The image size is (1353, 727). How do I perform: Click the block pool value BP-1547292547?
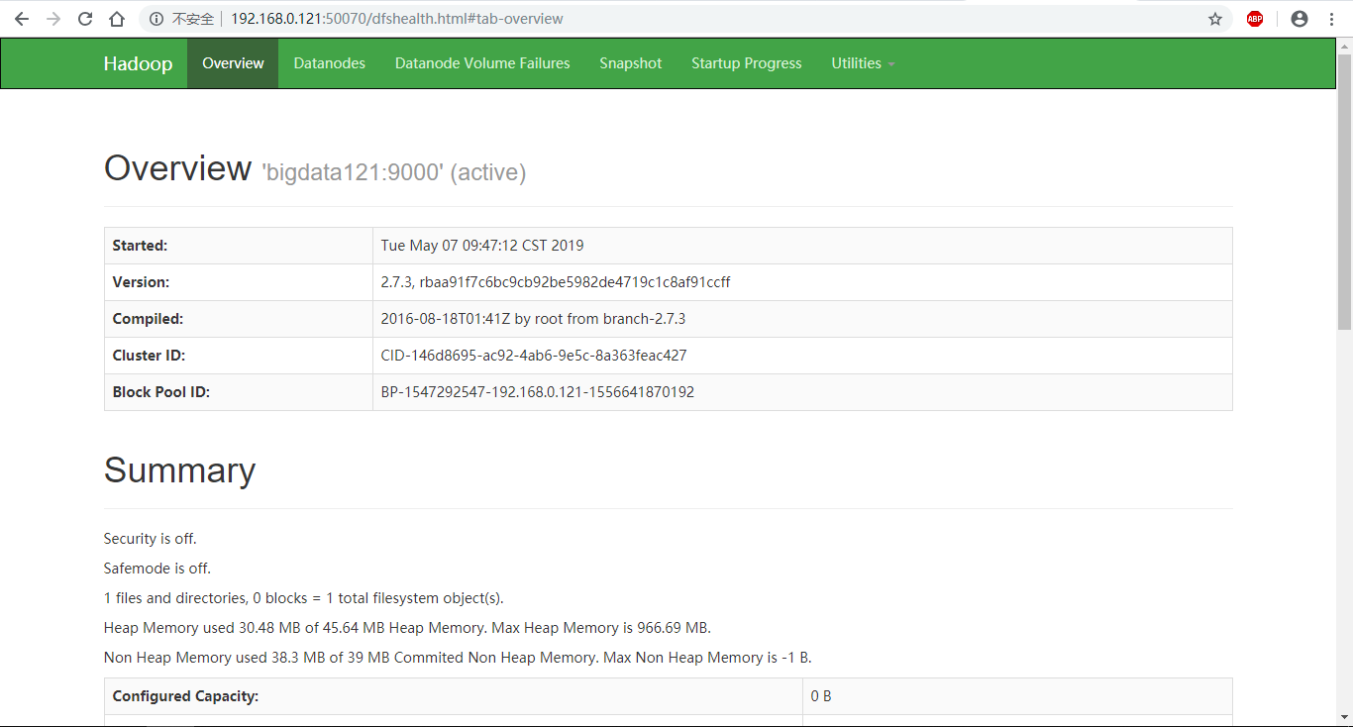click(538, 392)
